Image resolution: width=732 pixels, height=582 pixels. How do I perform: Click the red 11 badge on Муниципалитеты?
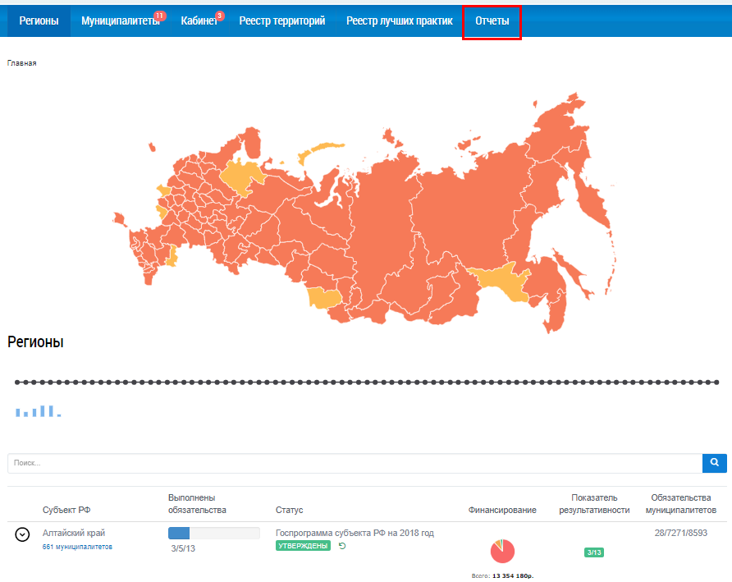pos(159,15)
